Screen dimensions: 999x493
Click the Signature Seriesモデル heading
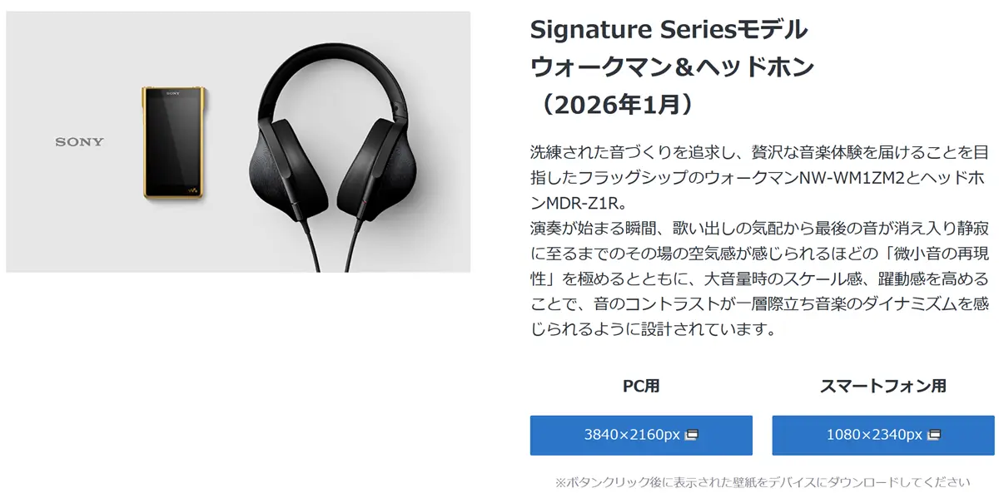tap(668, 30)
